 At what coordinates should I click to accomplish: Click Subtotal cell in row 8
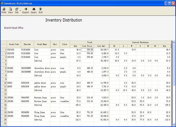[x=42, y=76]
